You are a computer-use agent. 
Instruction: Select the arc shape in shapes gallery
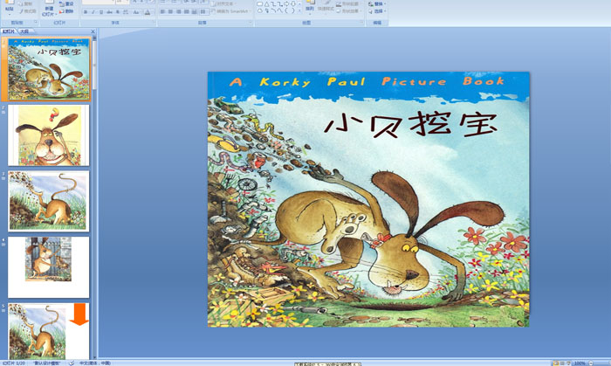(x=273, y=10)
